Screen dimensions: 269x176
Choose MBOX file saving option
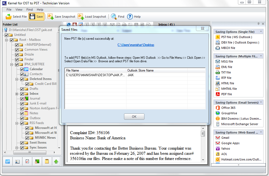[225, 48]
